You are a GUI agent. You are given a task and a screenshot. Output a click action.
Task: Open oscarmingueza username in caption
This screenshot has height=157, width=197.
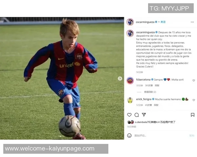145,32
